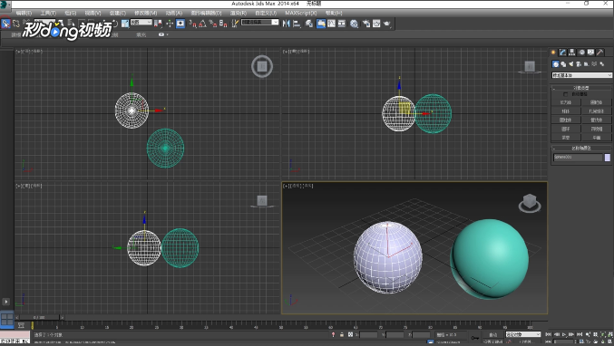Viewport: 614px width, 346px height.
Task: Open Schematic View
Action: pos(342,24)
